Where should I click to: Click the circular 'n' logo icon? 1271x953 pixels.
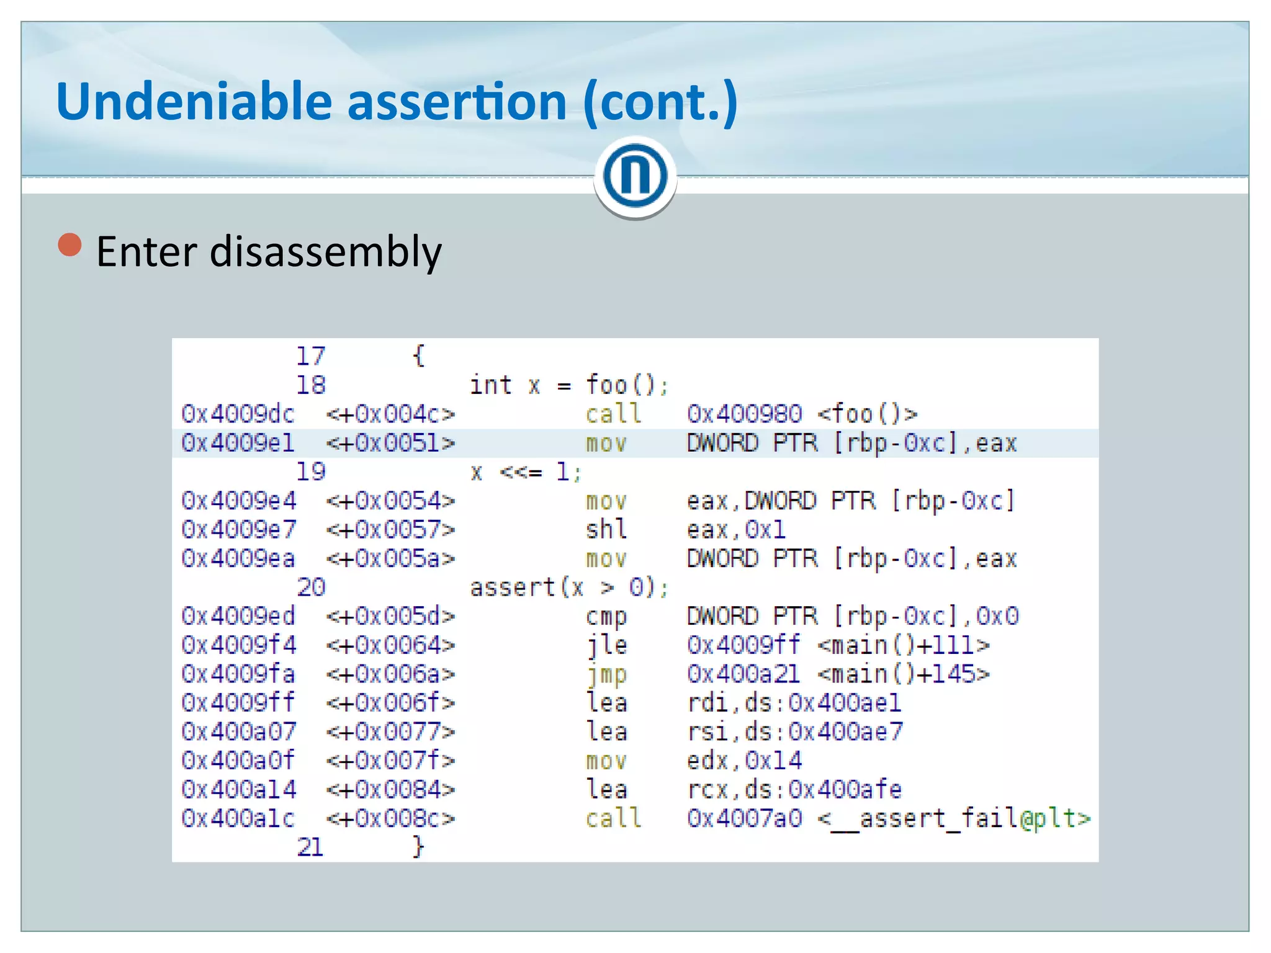[x=635, y=177]
